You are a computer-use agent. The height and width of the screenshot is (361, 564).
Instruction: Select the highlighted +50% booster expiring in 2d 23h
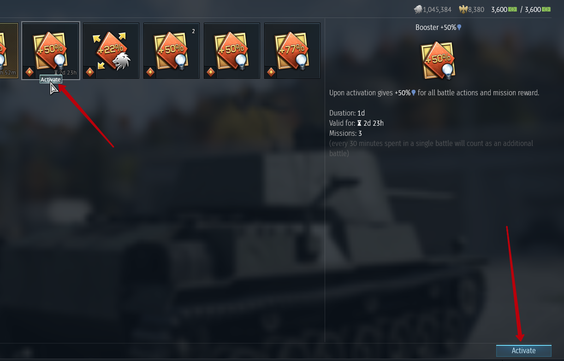(51, 51)
